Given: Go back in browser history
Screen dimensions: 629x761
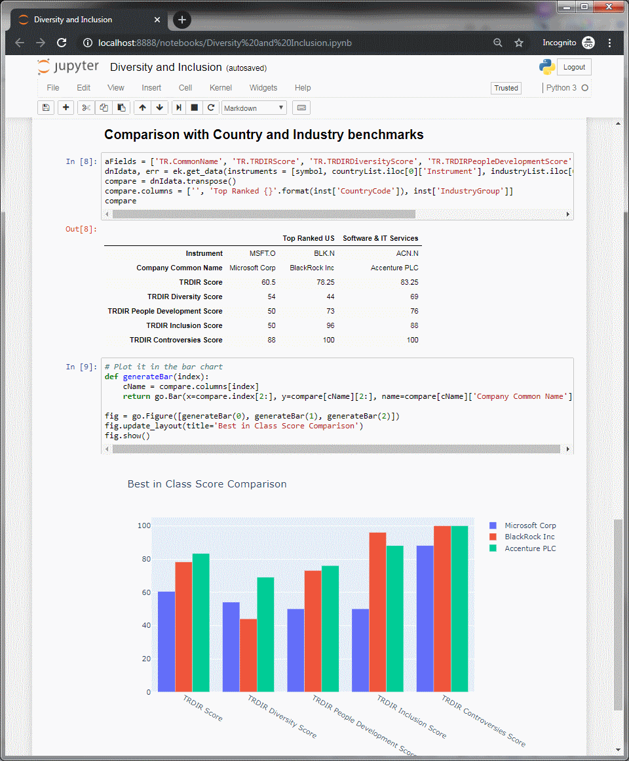Looking at the screenshot, I should (x=20, y=43).
